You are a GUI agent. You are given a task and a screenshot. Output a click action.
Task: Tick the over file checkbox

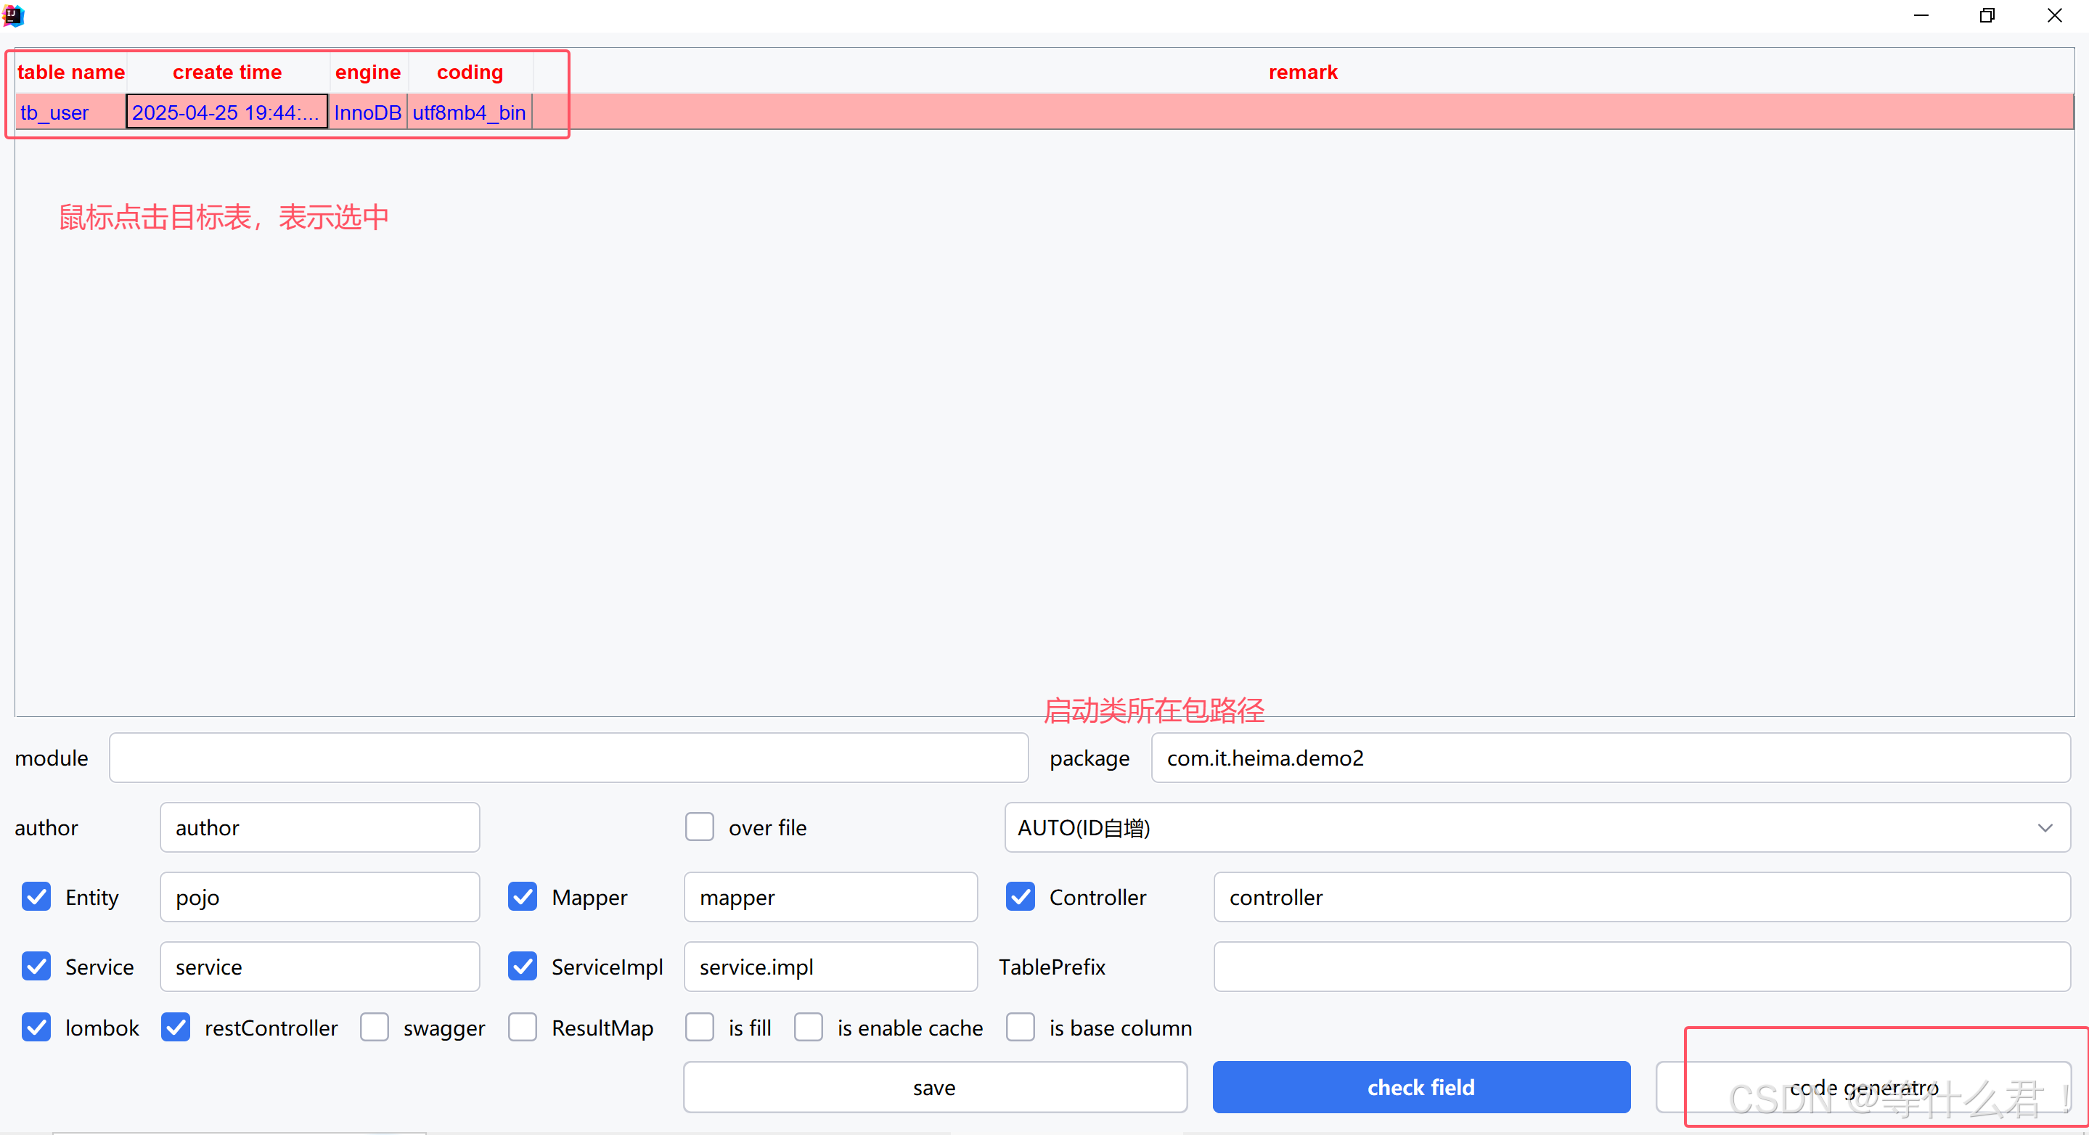pyautogui.click(x=699, y=827)
